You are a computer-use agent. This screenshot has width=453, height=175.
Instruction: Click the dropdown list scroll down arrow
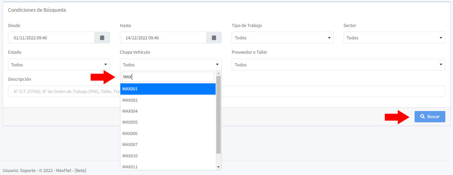(219, 167)
